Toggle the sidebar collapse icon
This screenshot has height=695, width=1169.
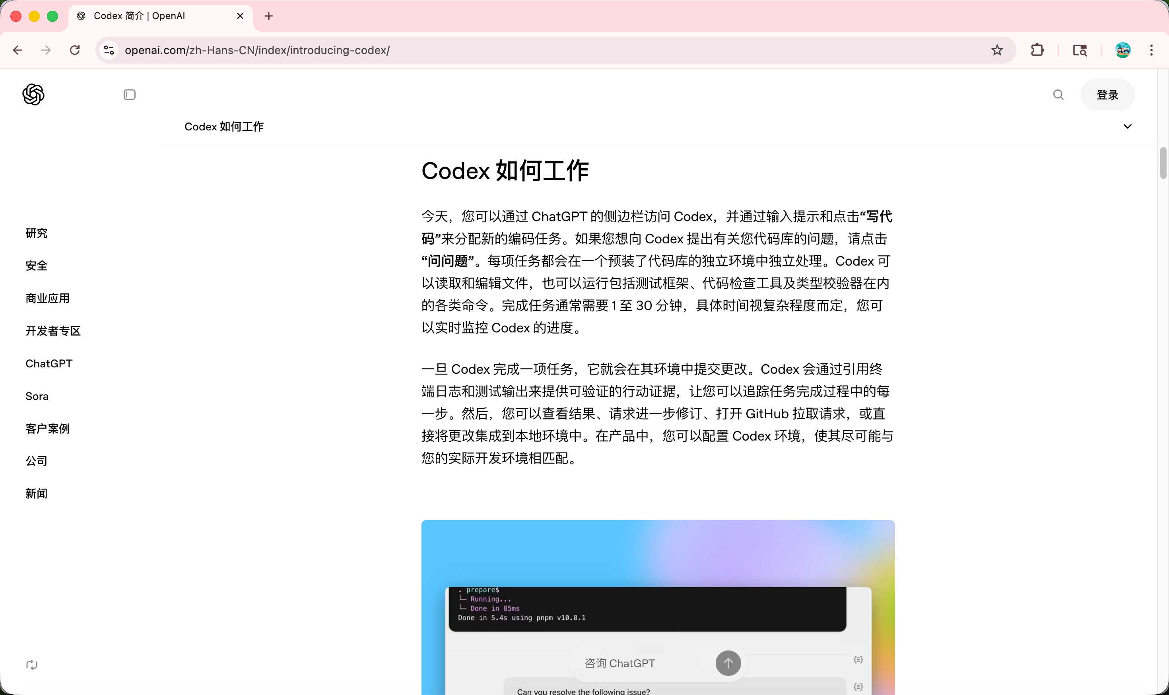[x=130, y=95]
